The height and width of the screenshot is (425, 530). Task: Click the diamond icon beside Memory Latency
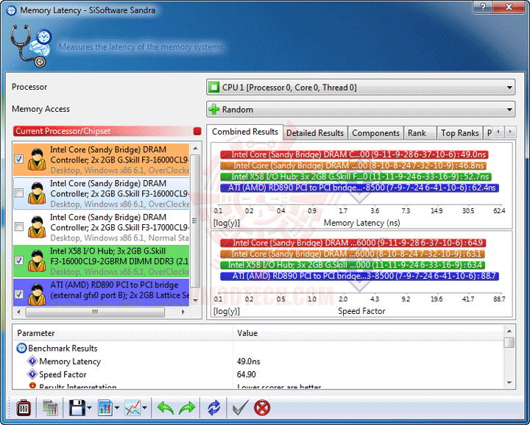pyautogui.click(x=32, y=361)
